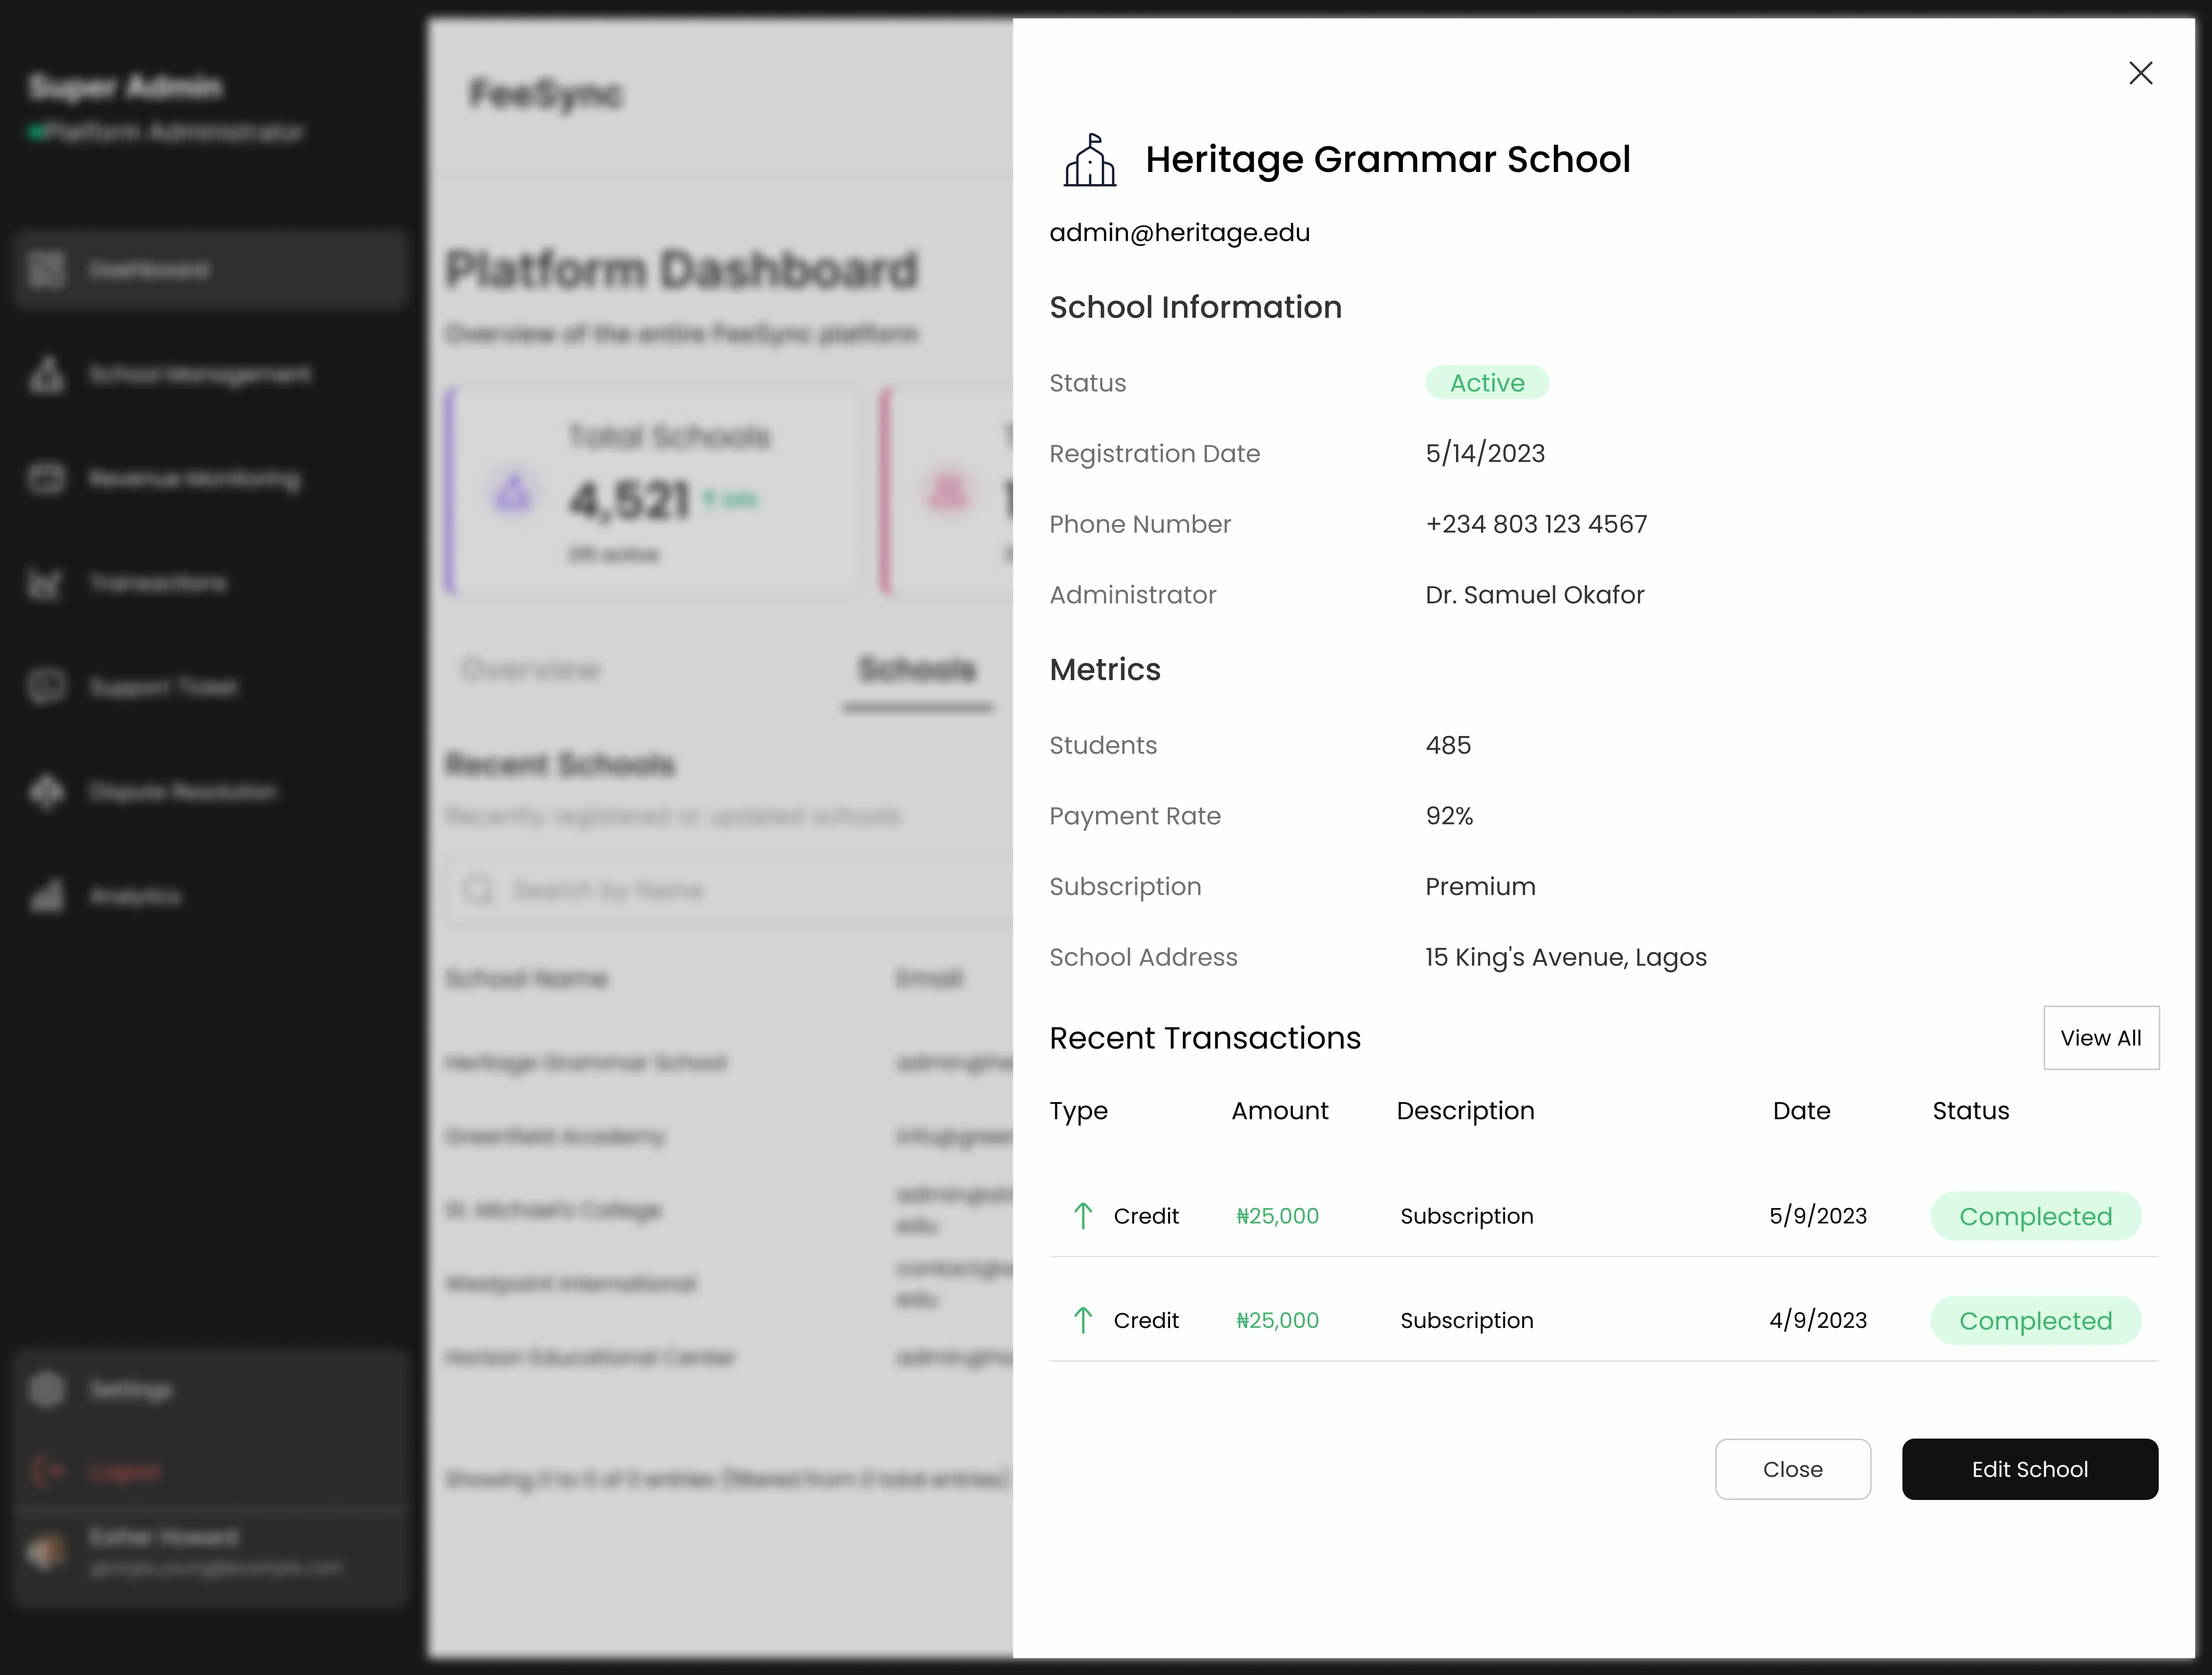Click the Analytics chart icon in the sidebar
This screenshot has width=2212, height=1675.
point(46,896)
